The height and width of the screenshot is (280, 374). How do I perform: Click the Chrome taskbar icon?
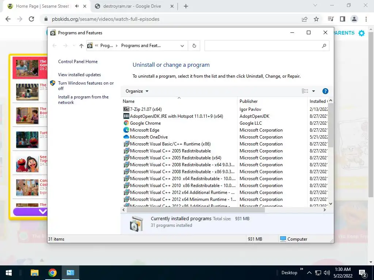53,273
